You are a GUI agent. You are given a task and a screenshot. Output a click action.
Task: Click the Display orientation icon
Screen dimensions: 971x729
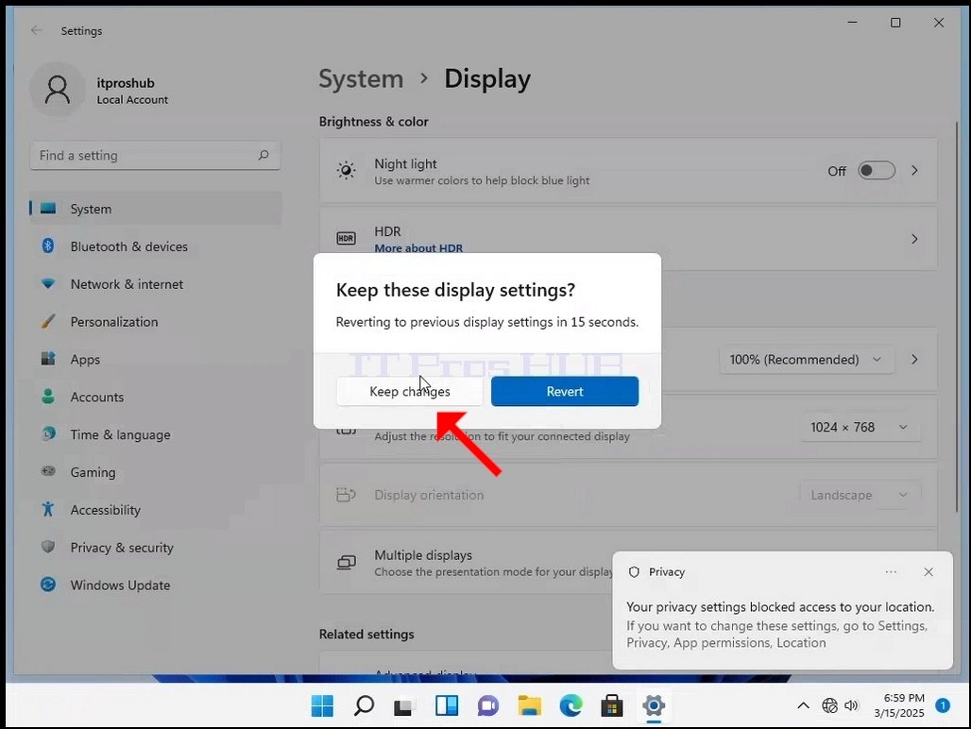(346, 495)
